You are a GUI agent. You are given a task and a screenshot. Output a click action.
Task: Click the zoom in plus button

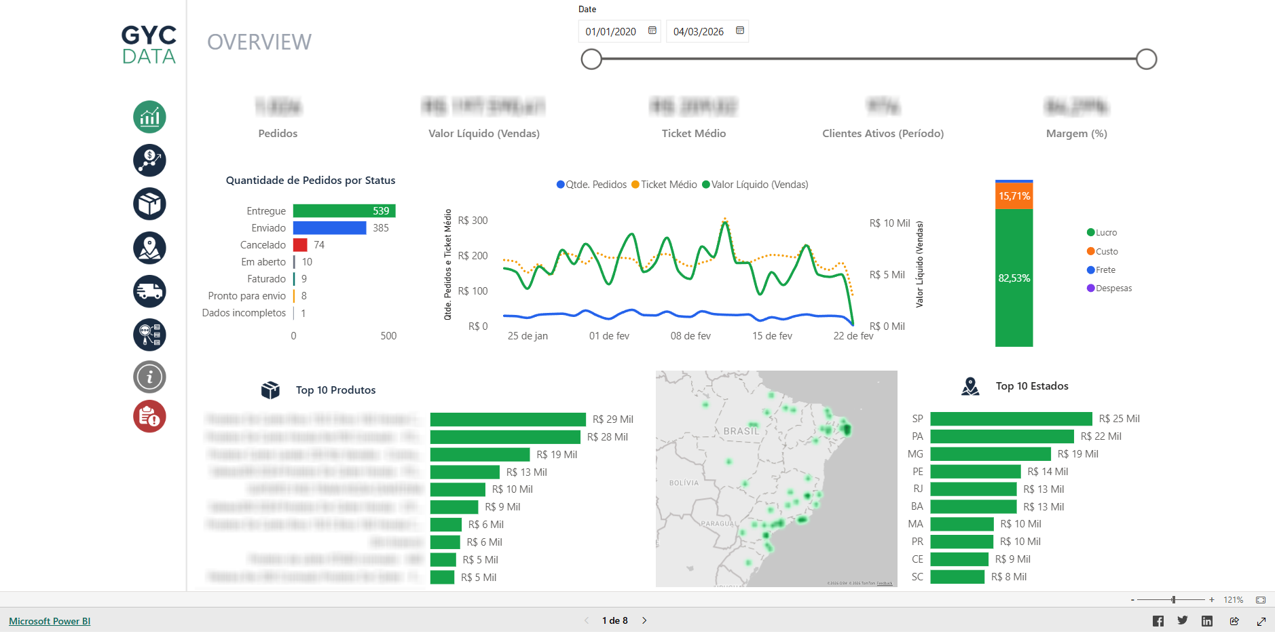pyautogui.click(x=1212, y=600)
